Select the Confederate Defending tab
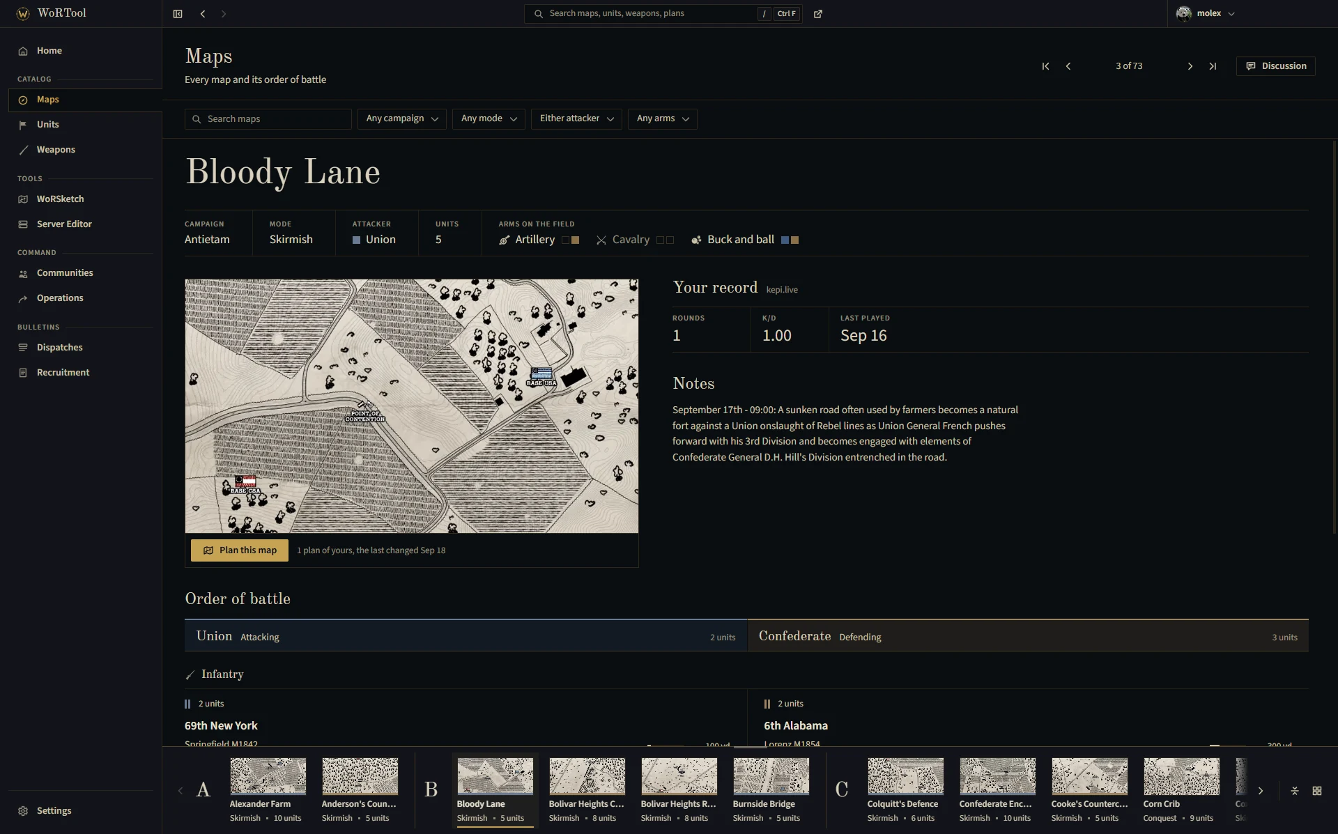 [x=1028, y=636]
